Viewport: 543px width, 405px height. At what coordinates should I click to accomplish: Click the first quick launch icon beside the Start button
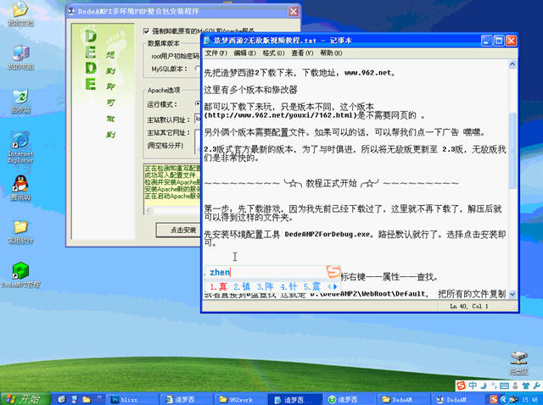coord(62,399)
